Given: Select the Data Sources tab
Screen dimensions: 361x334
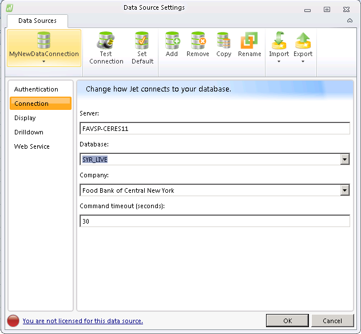Looking at the screenshot, I should click(x=37, y=21).
